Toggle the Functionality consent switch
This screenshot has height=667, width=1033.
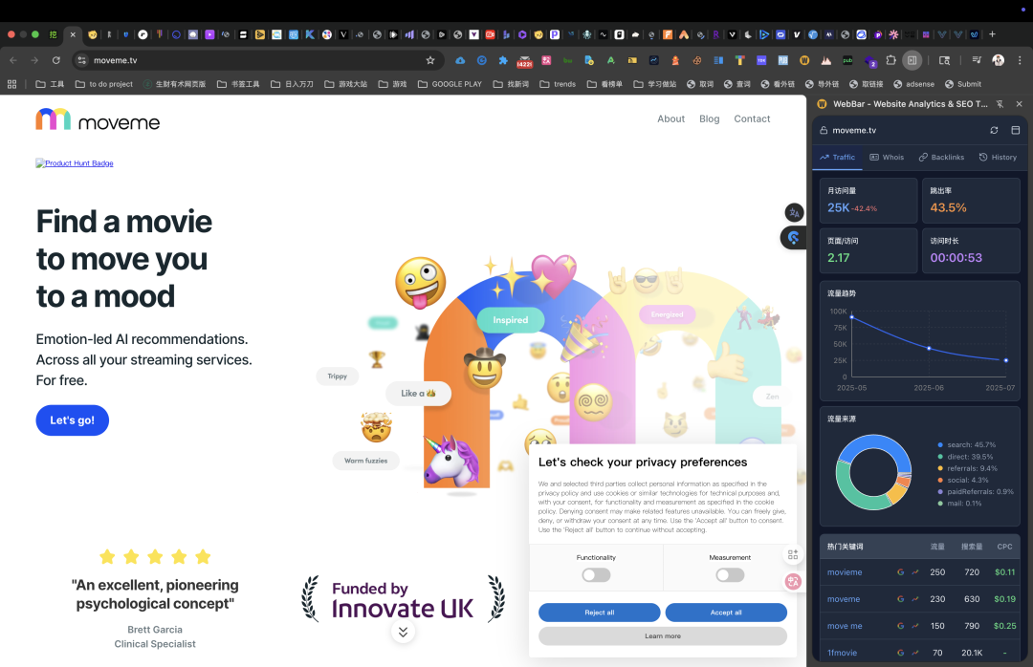pos(596,575)
